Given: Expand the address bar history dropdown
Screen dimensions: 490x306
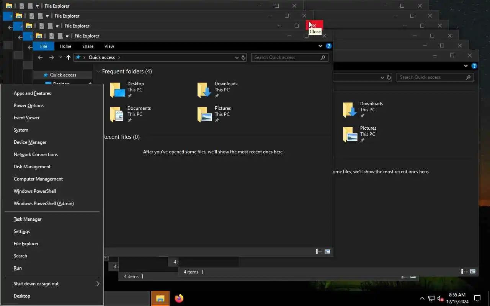Looking at the screenshot, I should click(x=237, y=57).
